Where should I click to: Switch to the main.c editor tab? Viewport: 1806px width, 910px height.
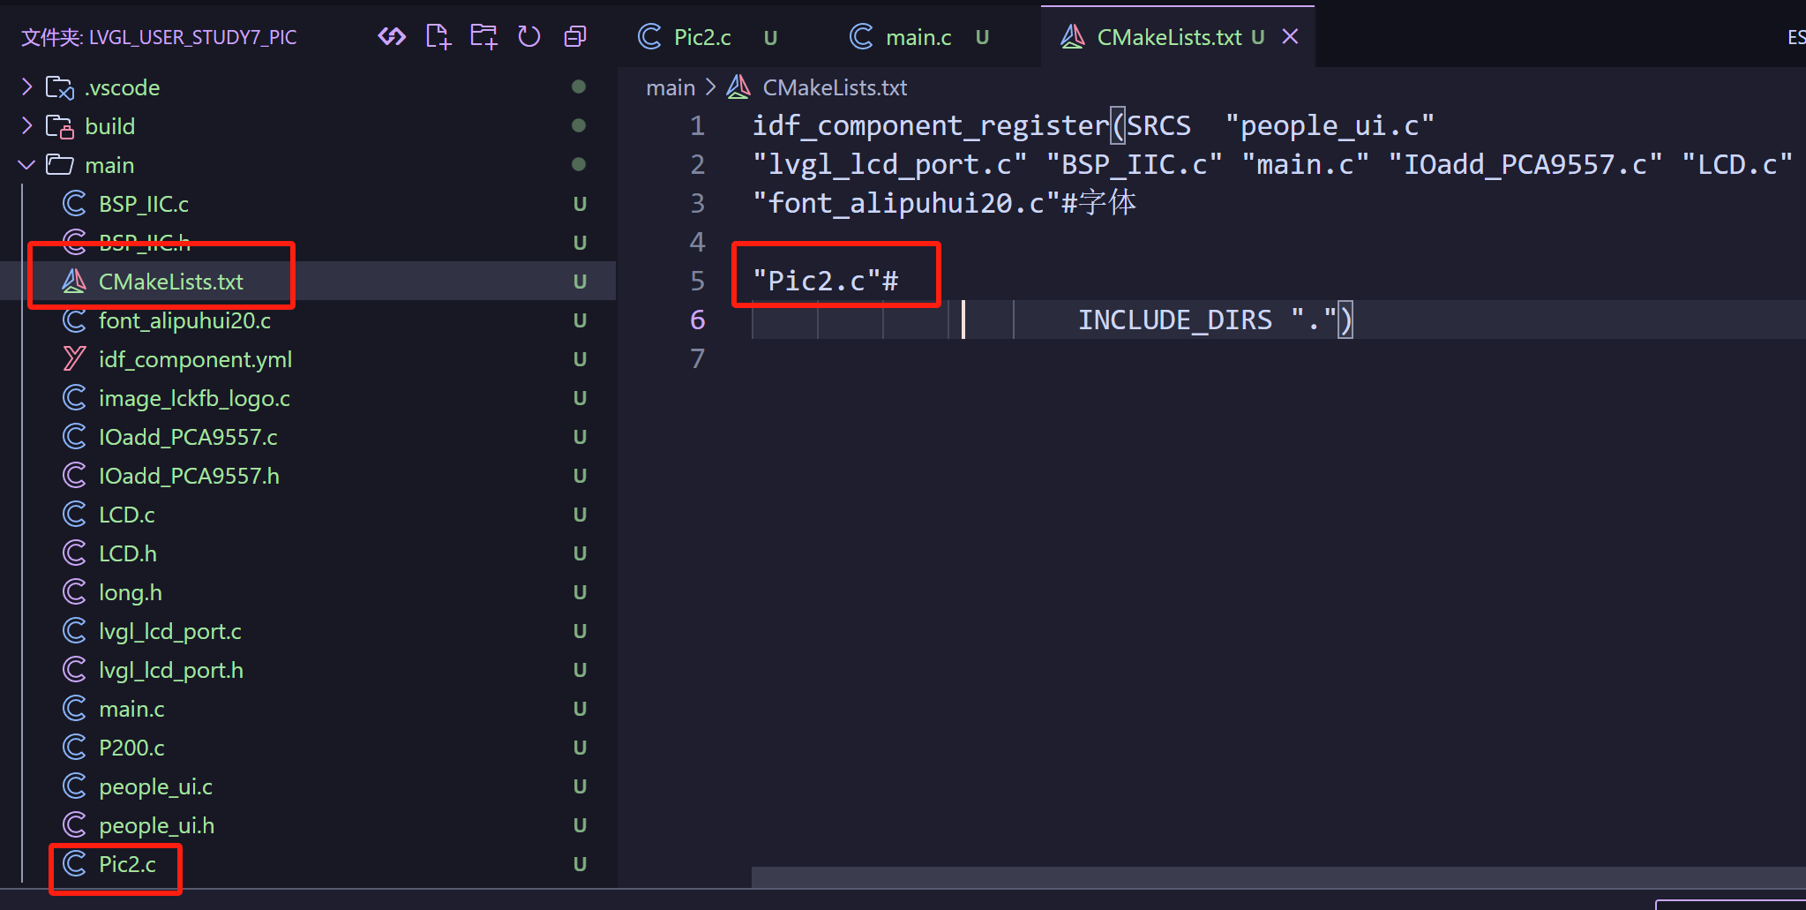pyautogui.click(x=918, y=37)
